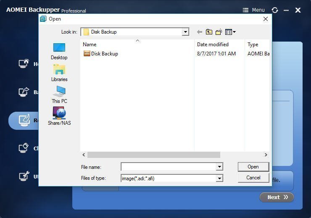Click the Restore sidebar icon in AOMEI

(24, 120)
